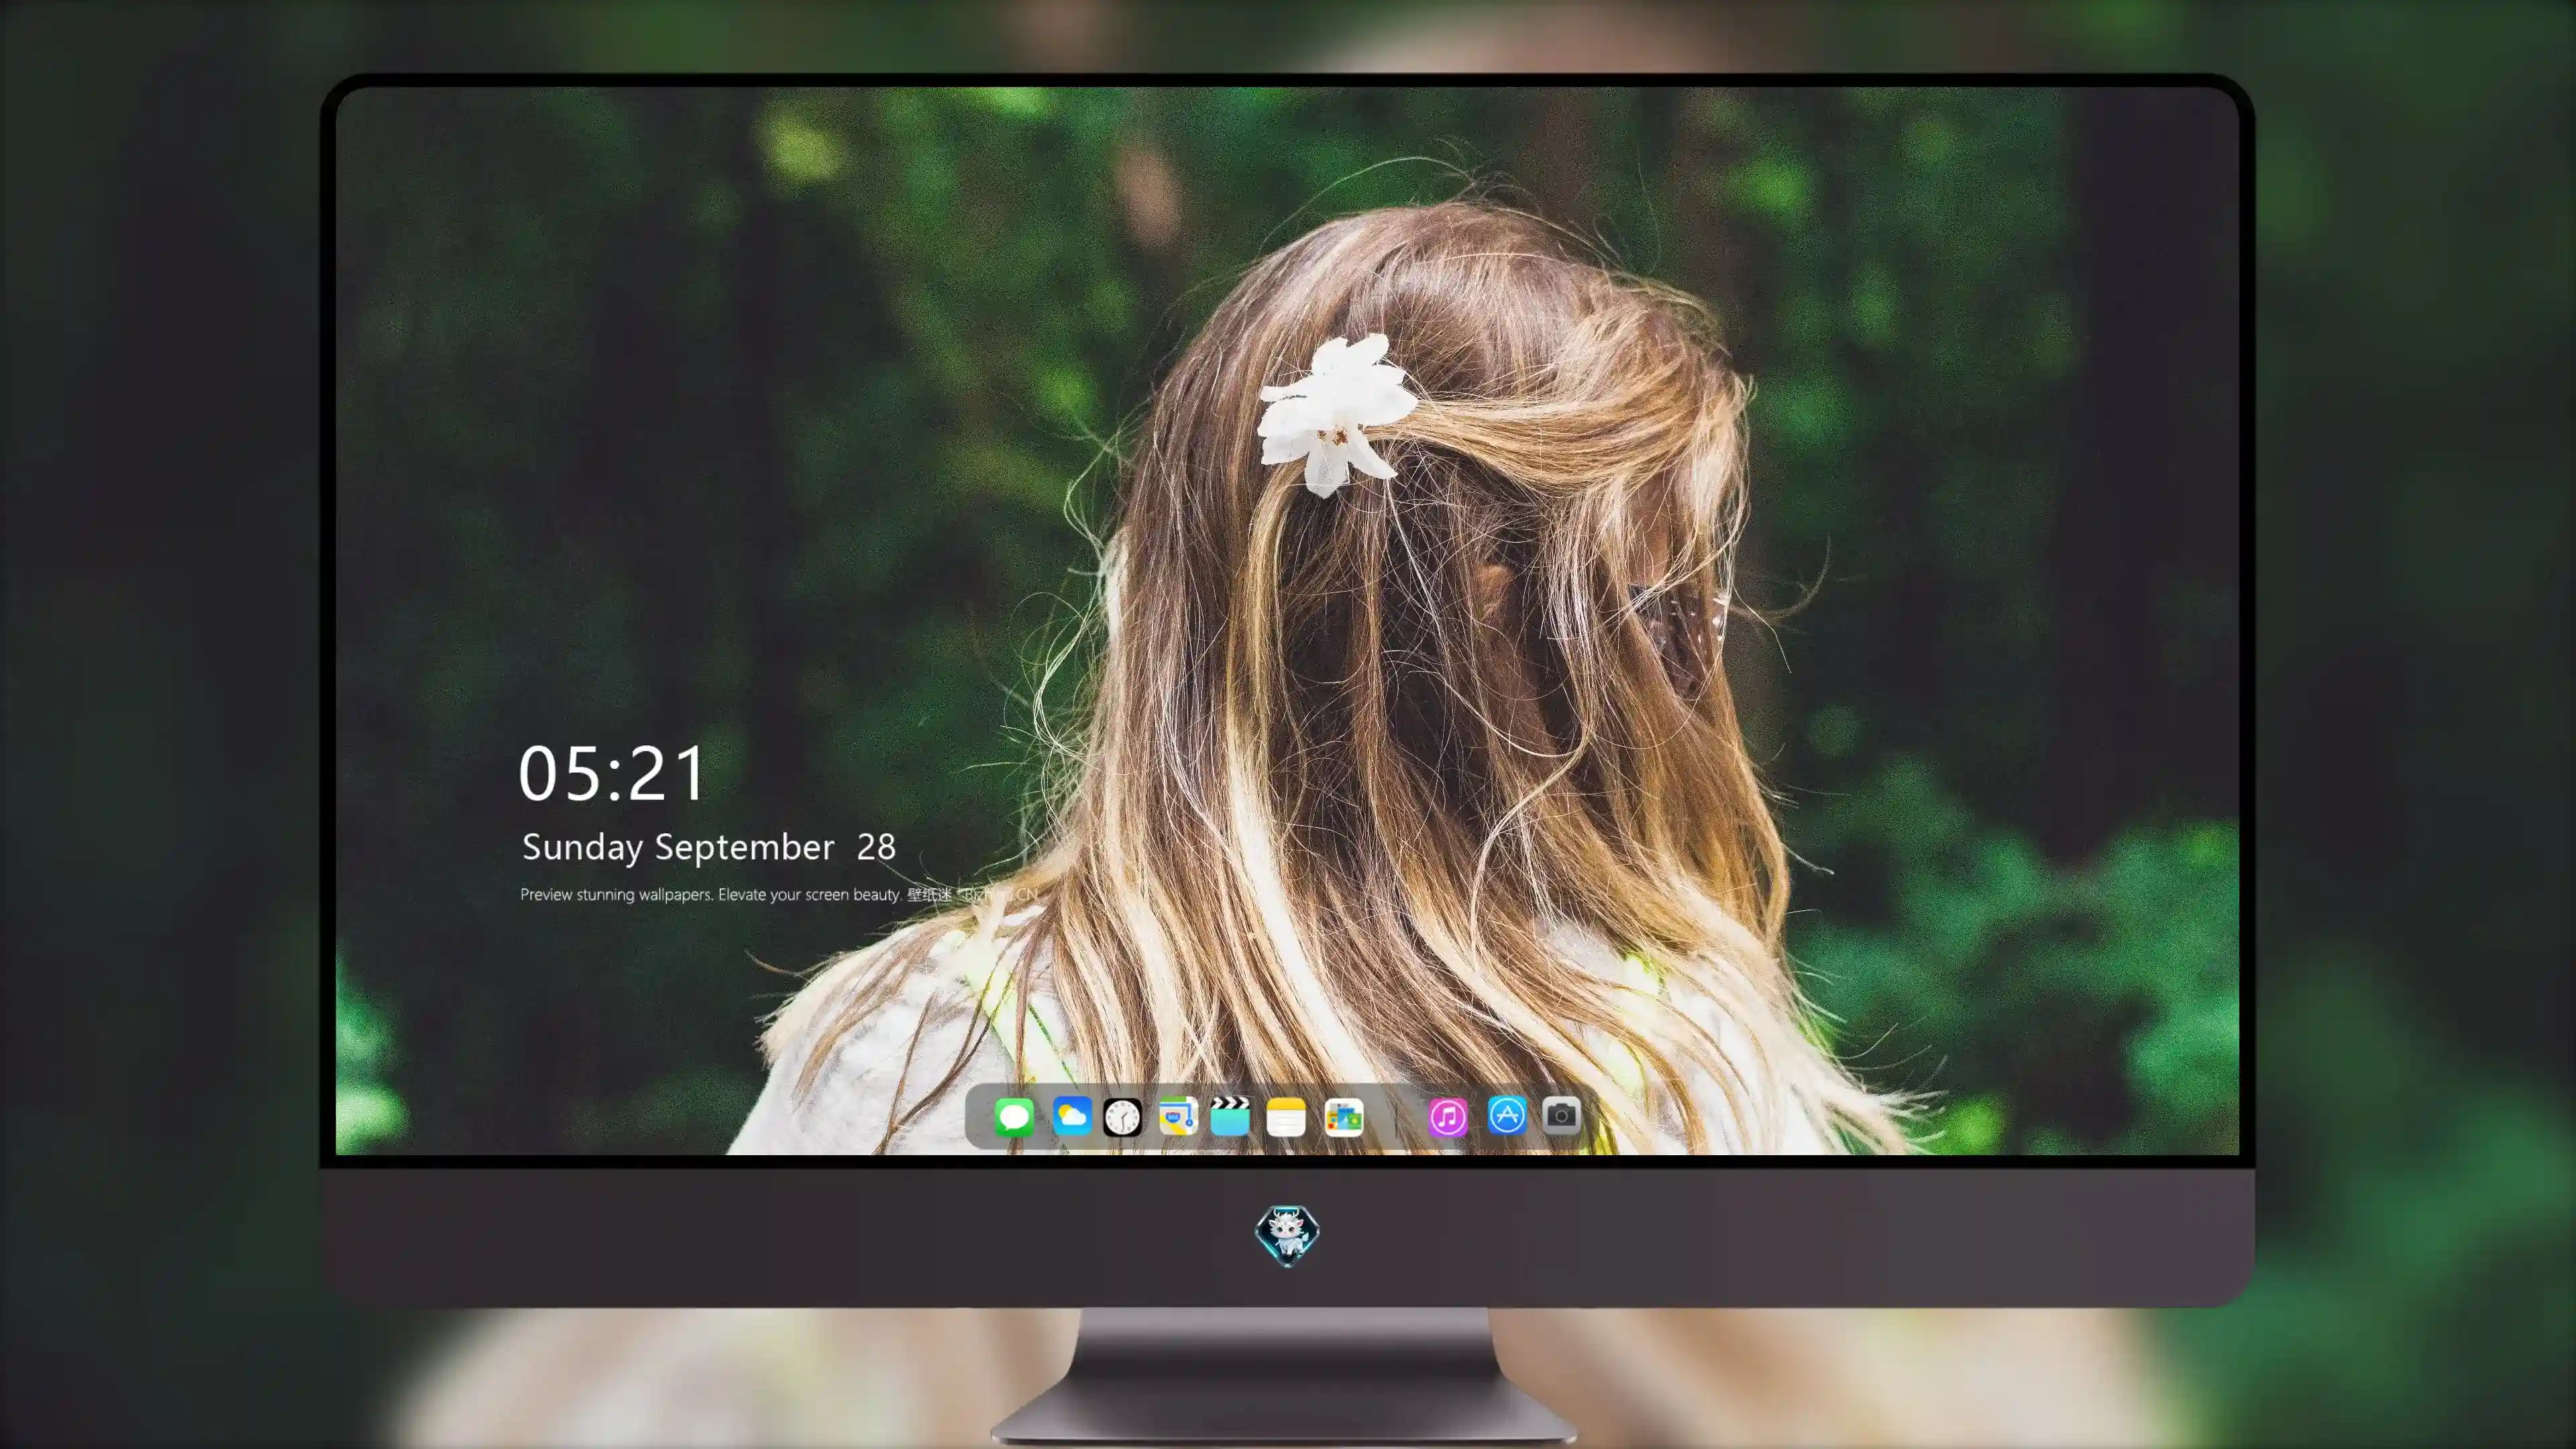Open the App Store icon
2576x1449 pixels.
(1507, 1115)
